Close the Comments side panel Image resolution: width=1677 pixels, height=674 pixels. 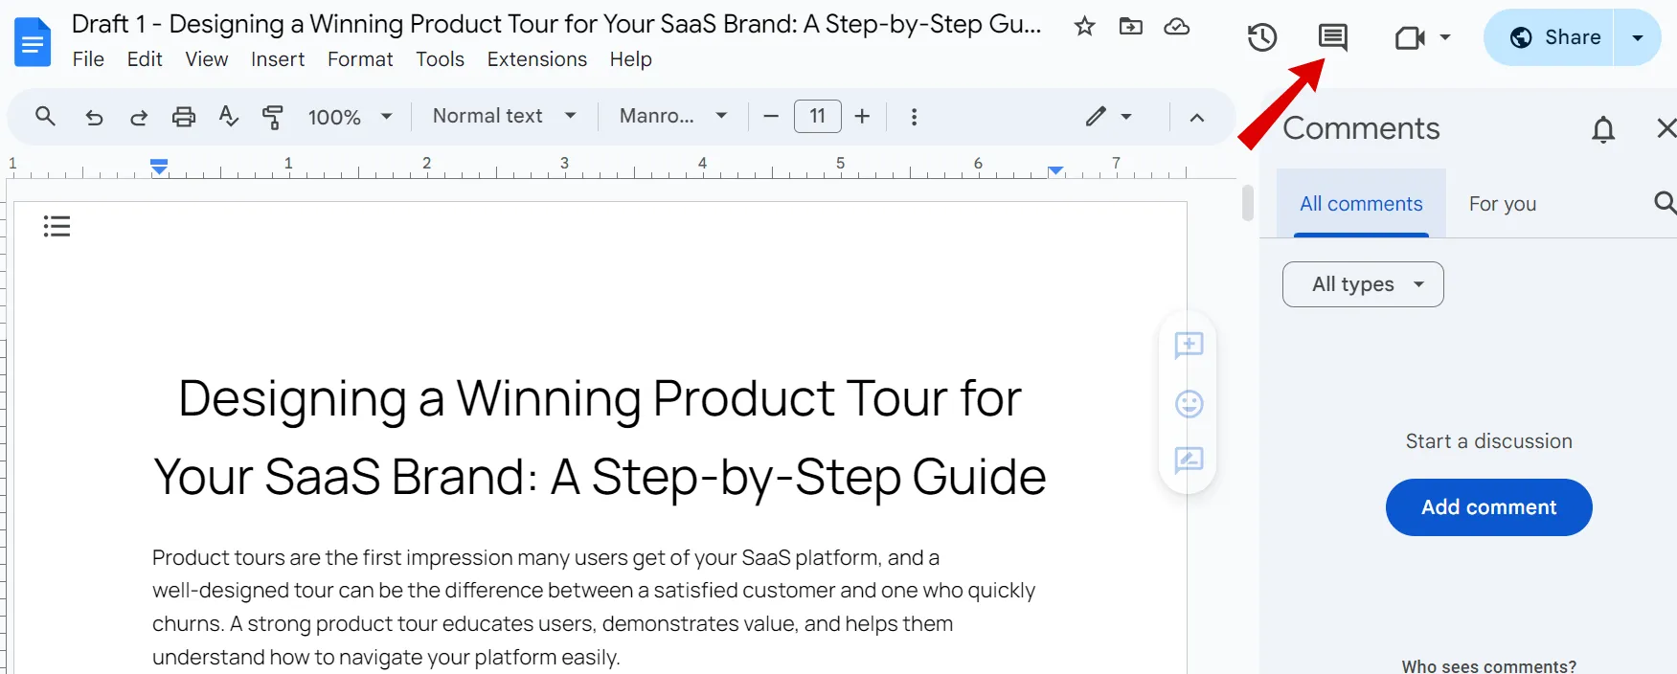tap(1666, 128)
